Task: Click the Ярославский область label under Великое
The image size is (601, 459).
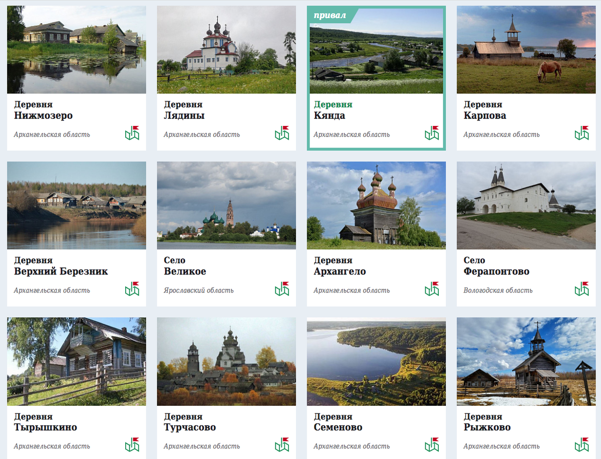Action: coord(198,290)
